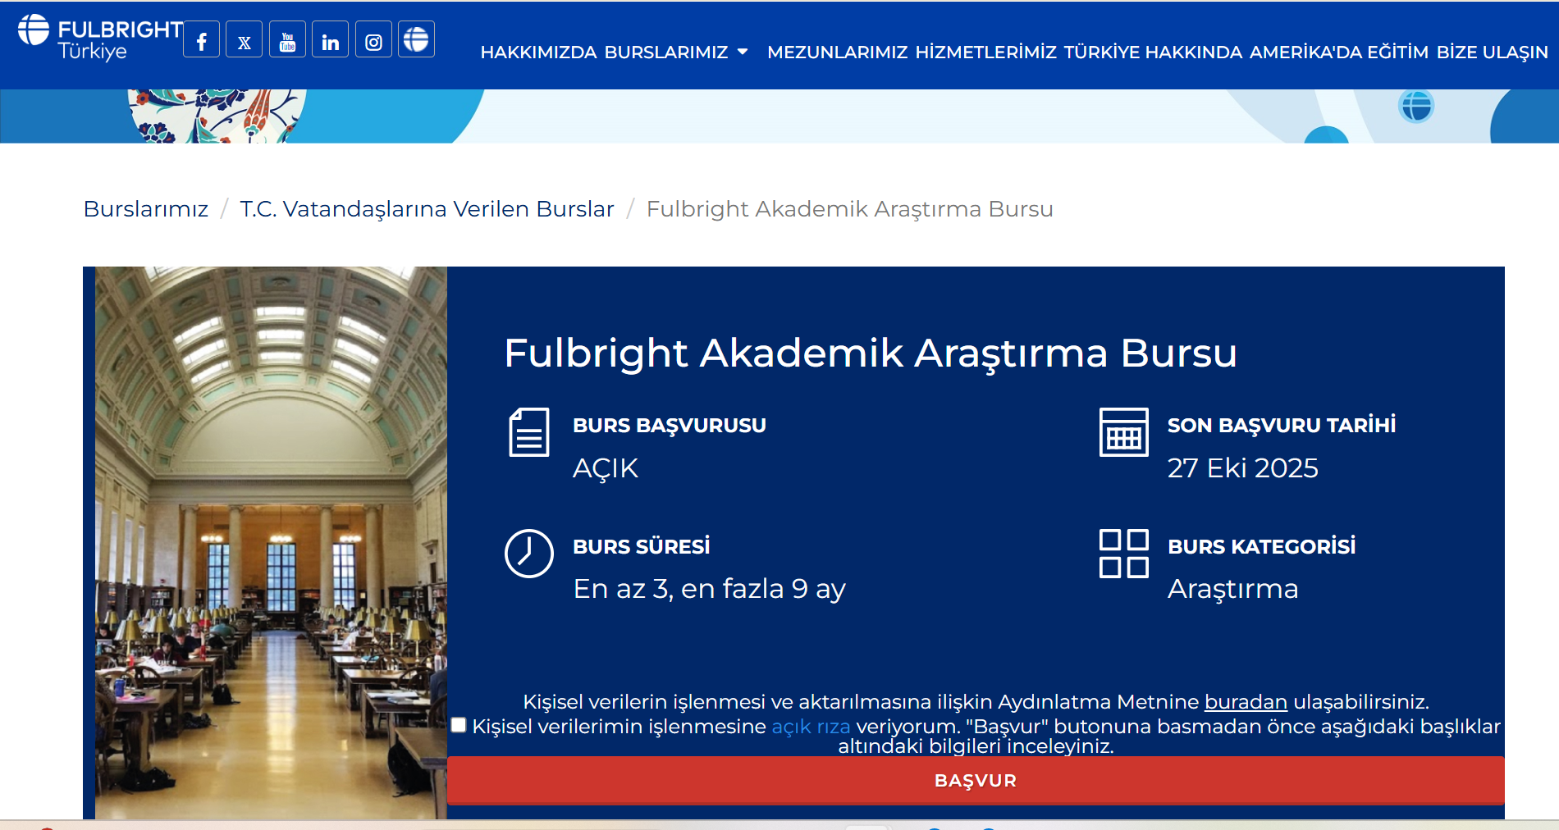Click the AÇIK application status text

pos(606,468)
